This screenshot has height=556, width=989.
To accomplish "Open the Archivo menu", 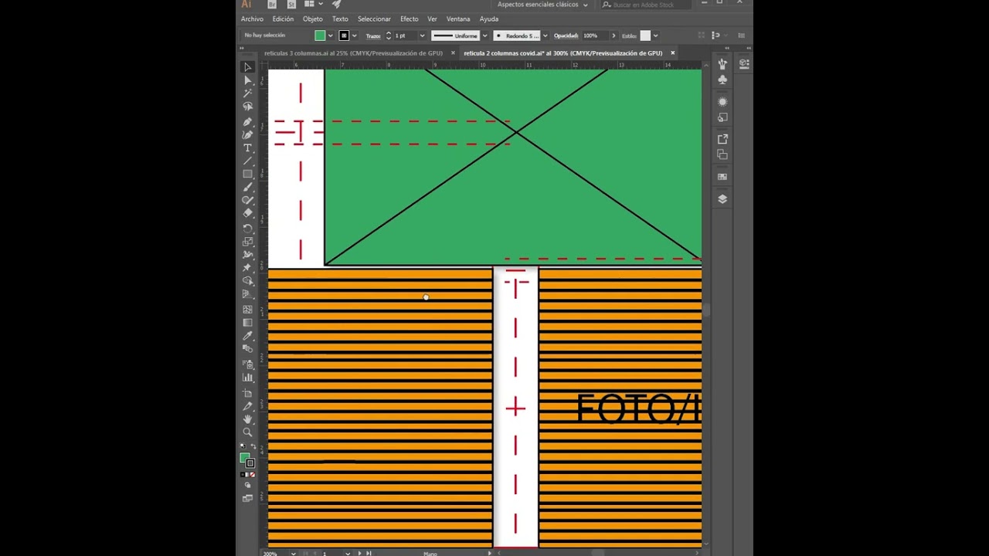I will [252, 19].
